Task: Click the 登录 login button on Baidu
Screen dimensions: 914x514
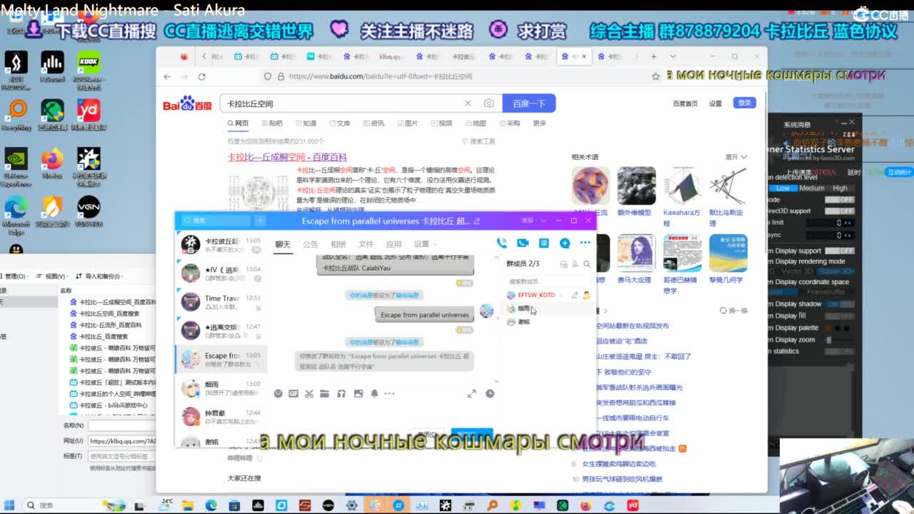Action: click(745, 103)
